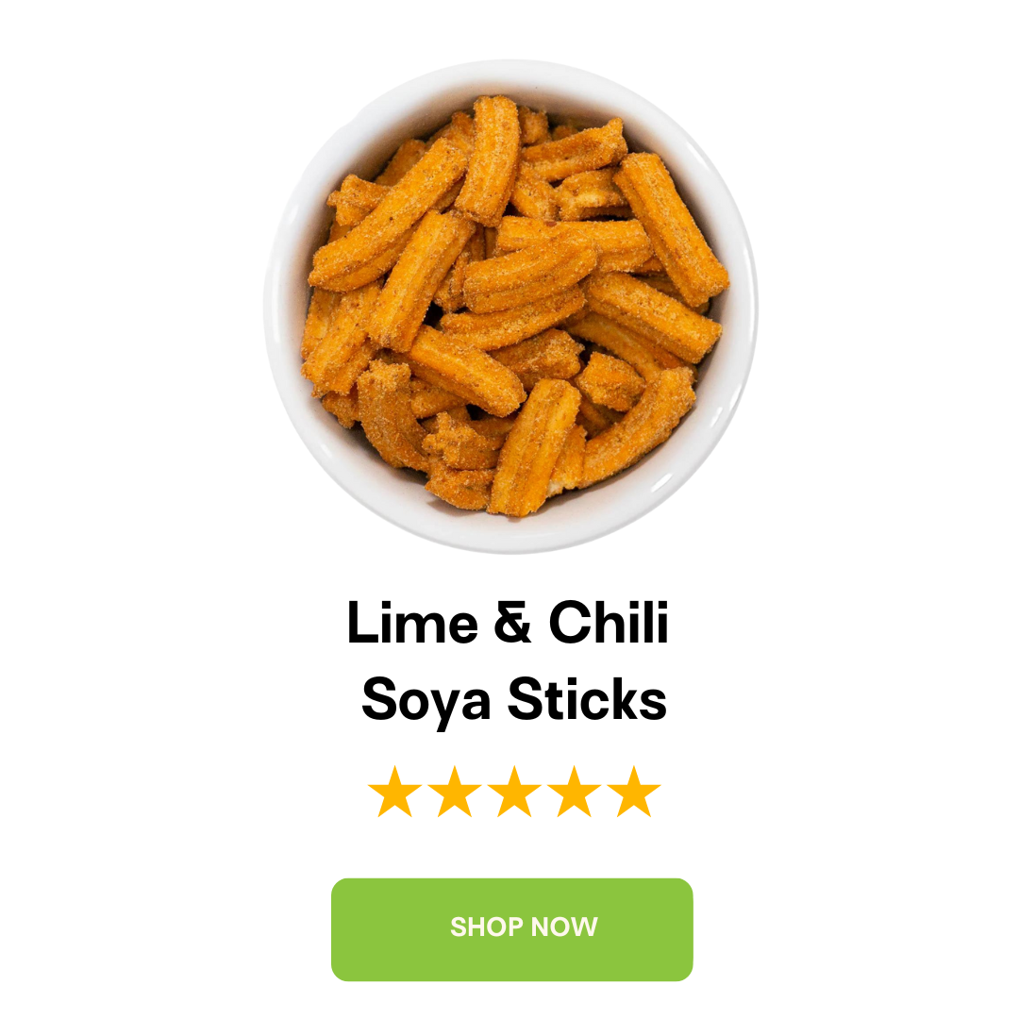Screen dimensions: 1019x1019
Task: Open the Lime & Chili Soya Sticks title
Action: point(509,660)
